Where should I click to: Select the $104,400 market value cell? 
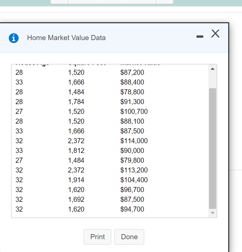tap(134, 180)
